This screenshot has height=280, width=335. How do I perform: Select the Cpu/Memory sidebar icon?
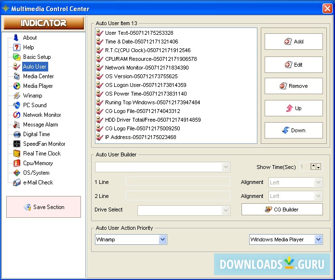(x=17, y=163)
